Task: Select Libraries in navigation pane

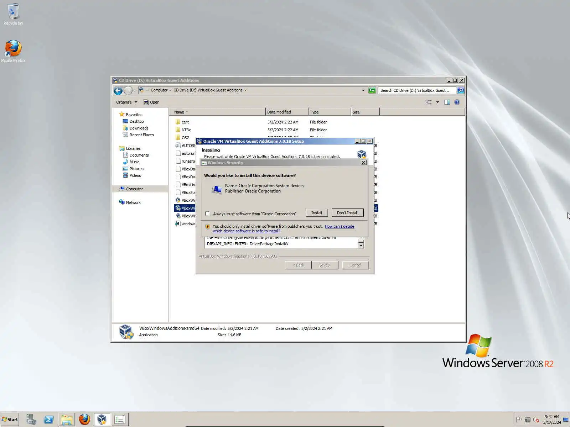Action: click(x=133, y=148)
